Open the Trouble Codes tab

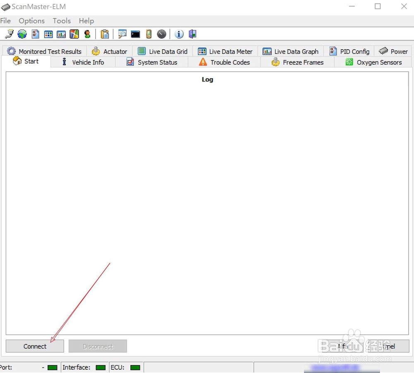click(x=224, y=62)
